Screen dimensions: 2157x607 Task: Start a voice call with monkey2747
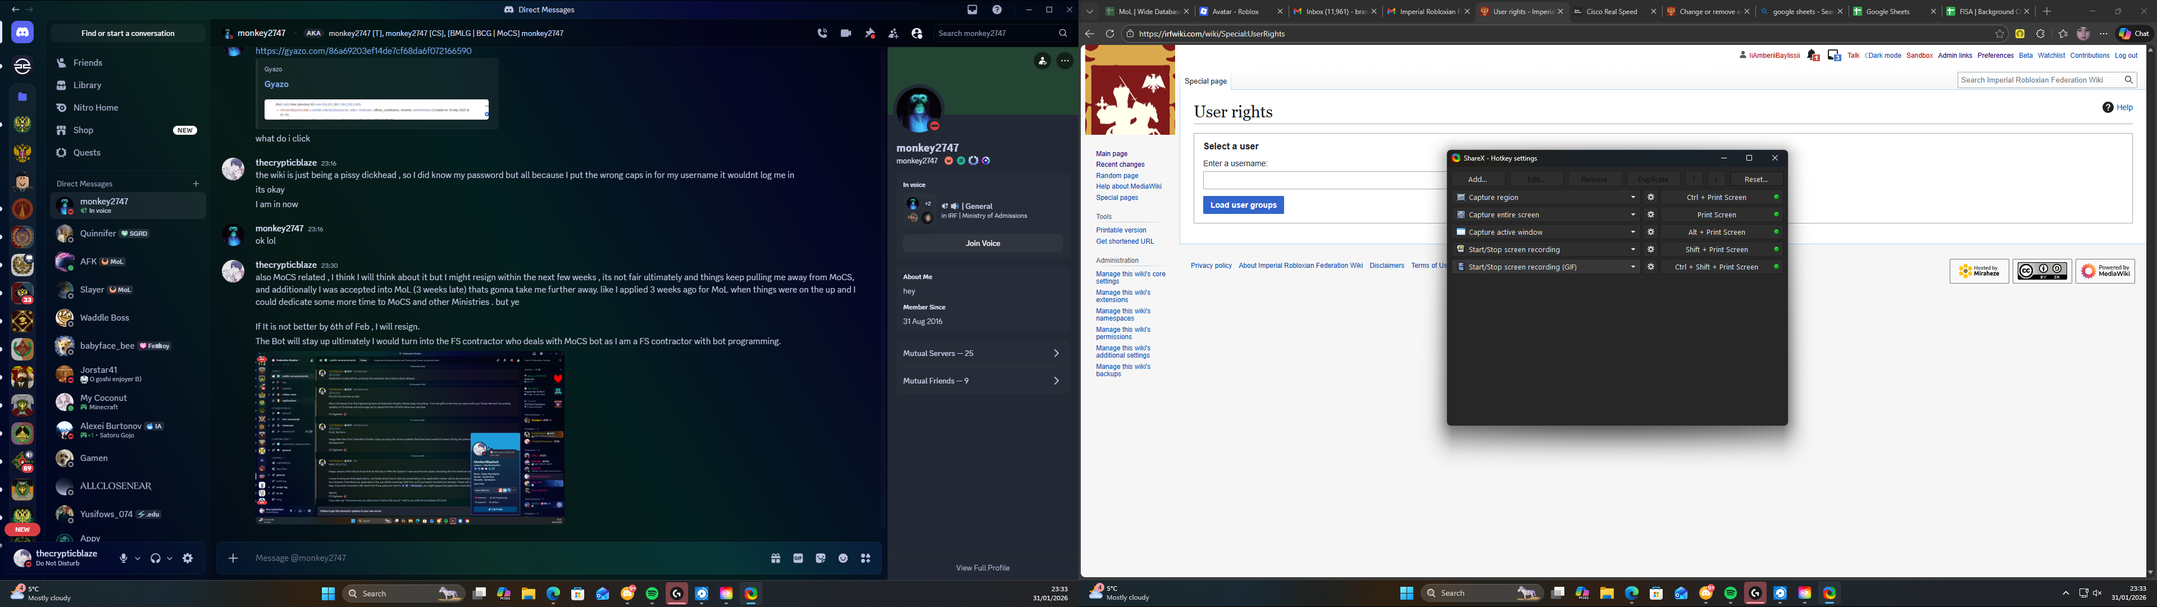(822, 34)
